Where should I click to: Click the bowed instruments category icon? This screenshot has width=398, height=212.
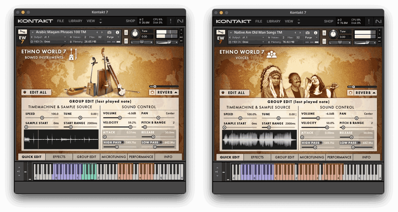[73, 54]
